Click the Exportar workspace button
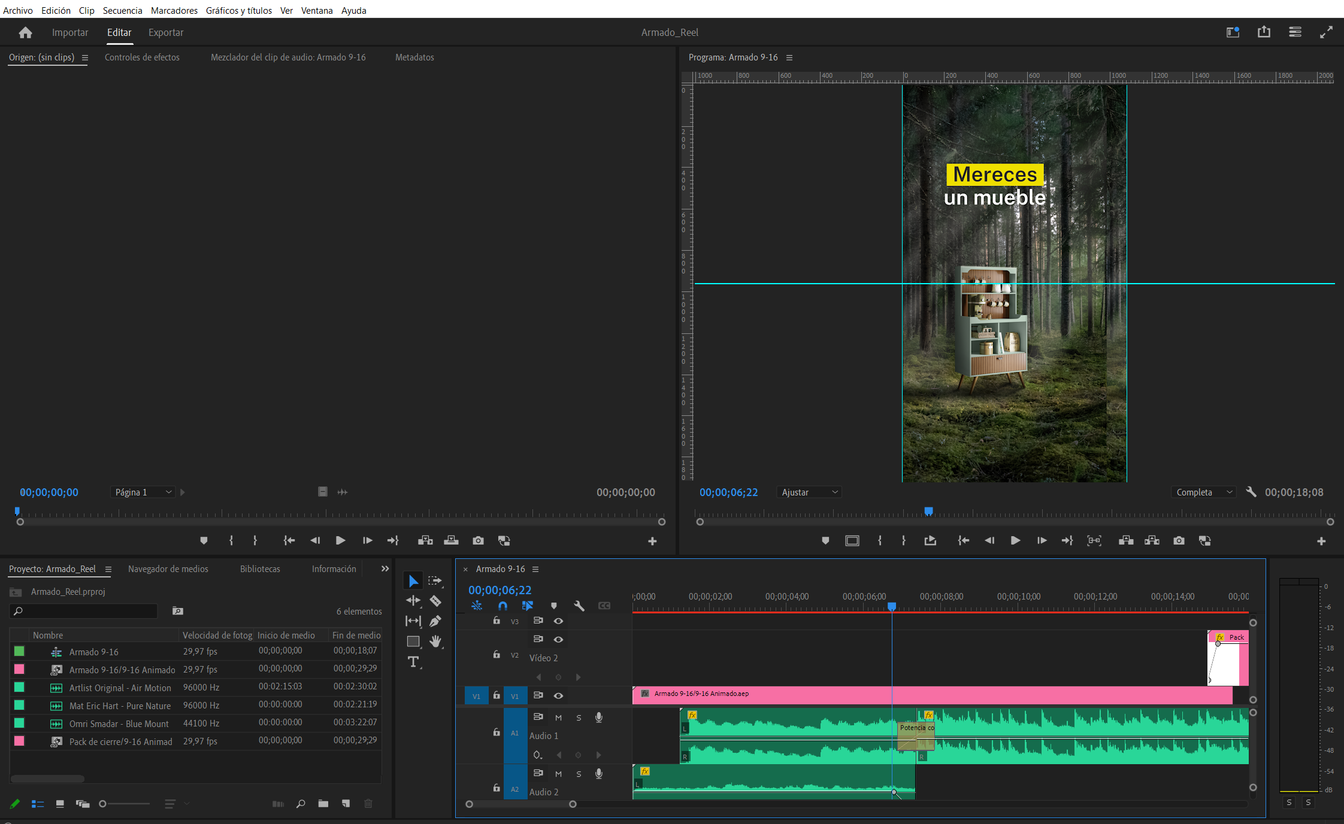The height and width of the screenshot is (824, 1344). 165,32
